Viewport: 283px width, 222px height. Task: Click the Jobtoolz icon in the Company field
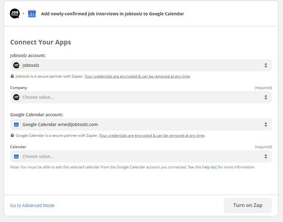click(16, 97)
